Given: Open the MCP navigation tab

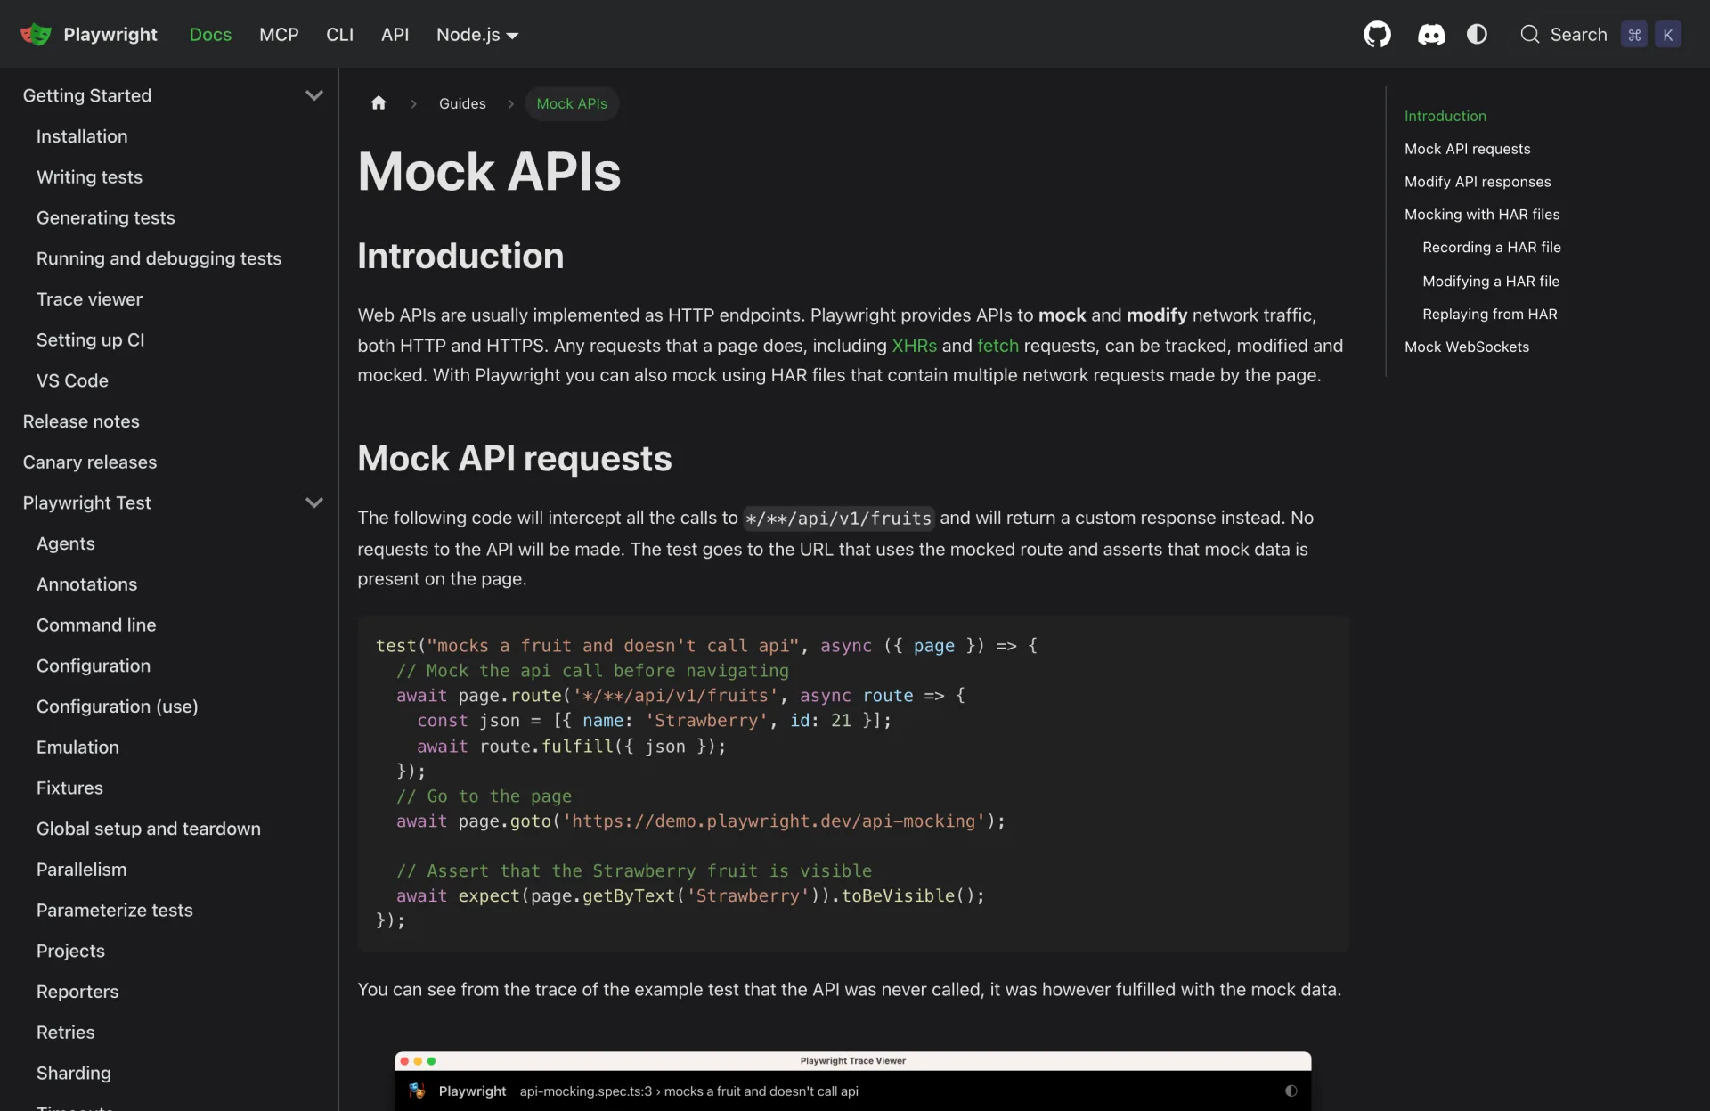Looking at the screenshot, I should (x=279, y=34).
